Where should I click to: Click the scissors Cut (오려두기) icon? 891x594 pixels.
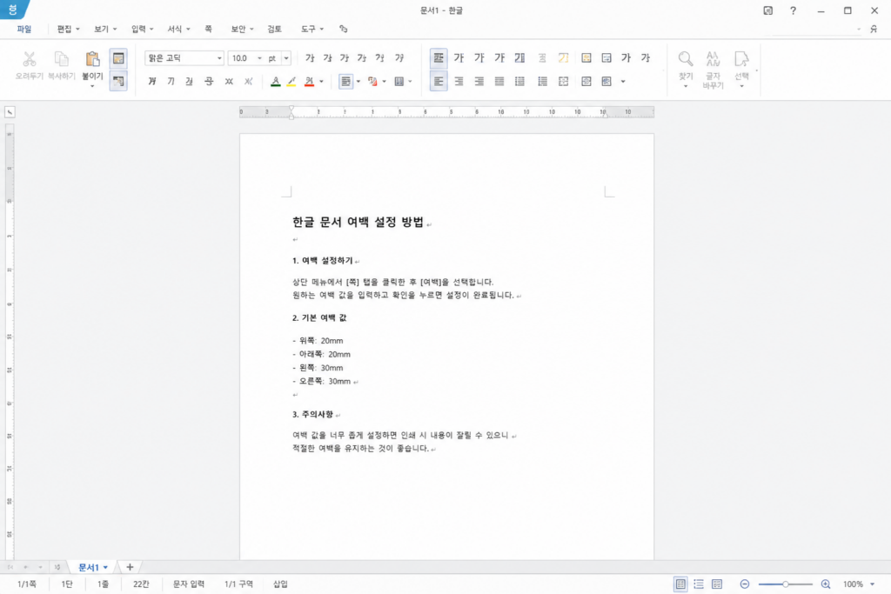(x=29, y=59)
